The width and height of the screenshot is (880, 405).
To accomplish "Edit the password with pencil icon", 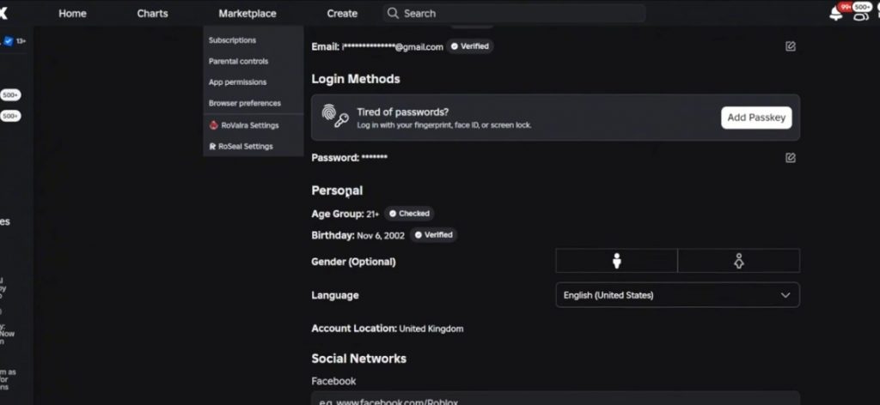I will 791,158.
